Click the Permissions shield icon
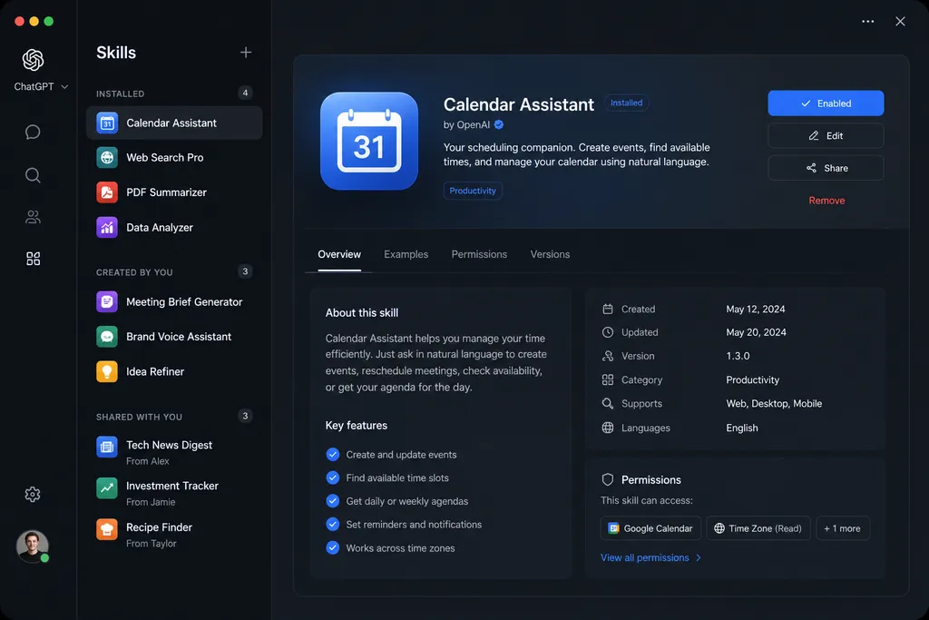 coord(607,479)
